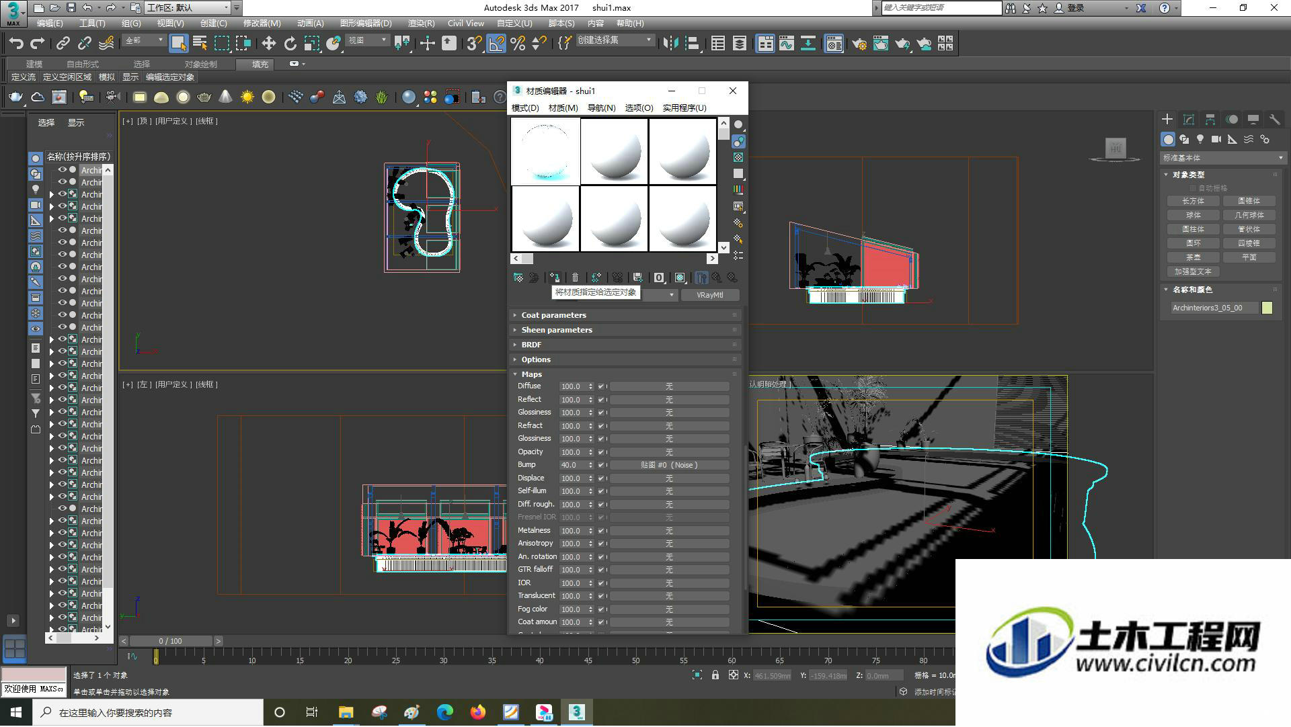Screen dimensions: 1291x727
Task: Click Put to Library icon in material editor
Action: coord(638,277)
